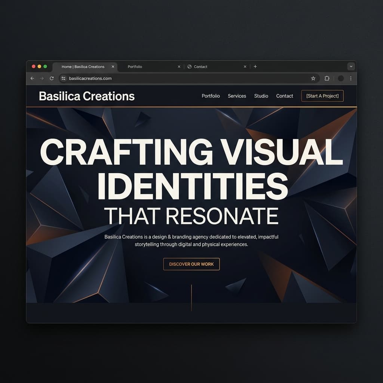Screen dimensions: 383x383
Task: Open the Studio navigation link
Action: [261, 96]
